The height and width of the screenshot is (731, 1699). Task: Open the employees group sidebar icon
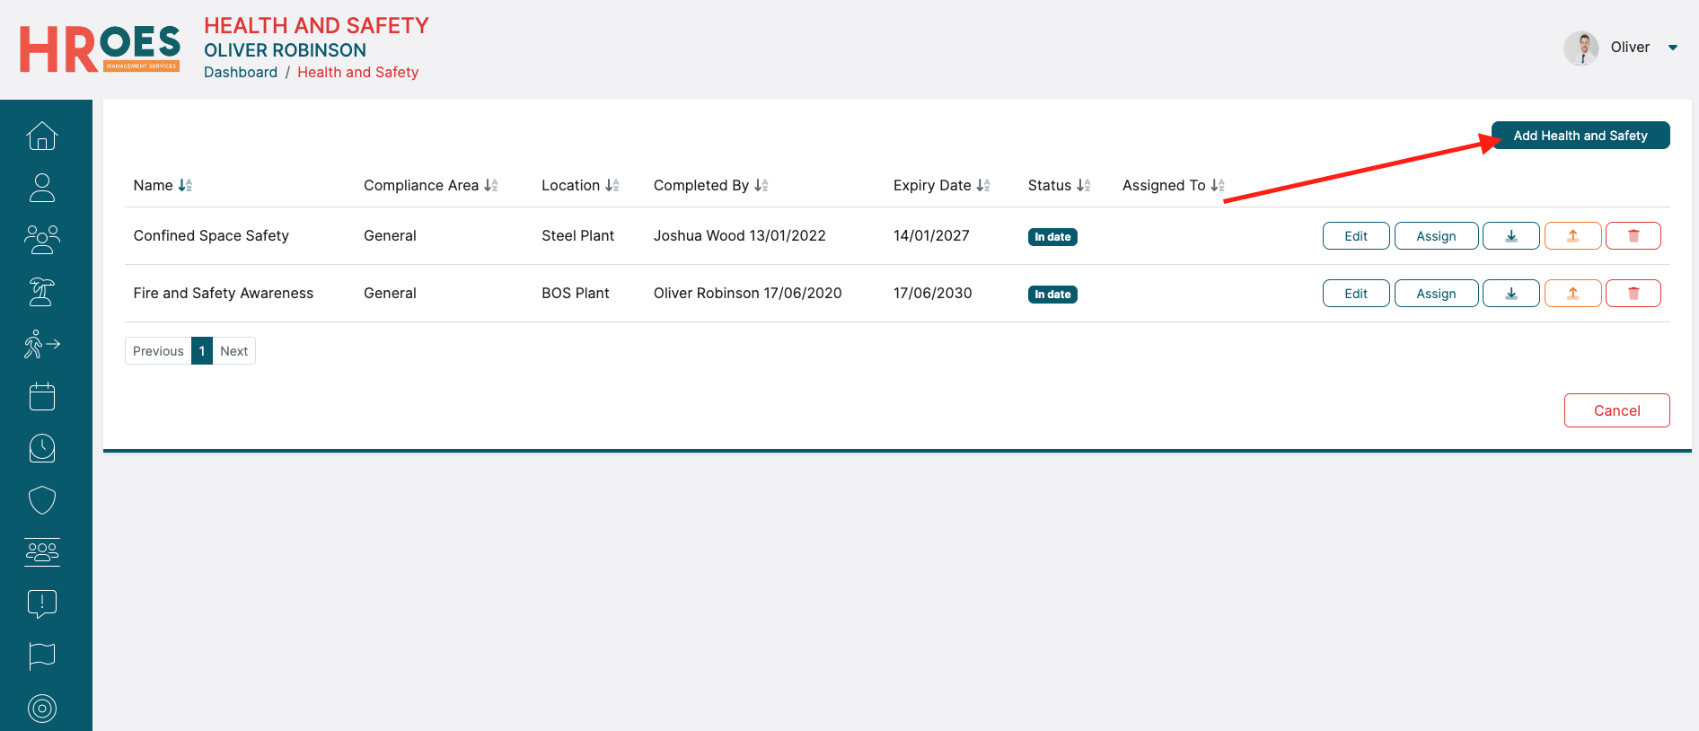click(42, 240)
